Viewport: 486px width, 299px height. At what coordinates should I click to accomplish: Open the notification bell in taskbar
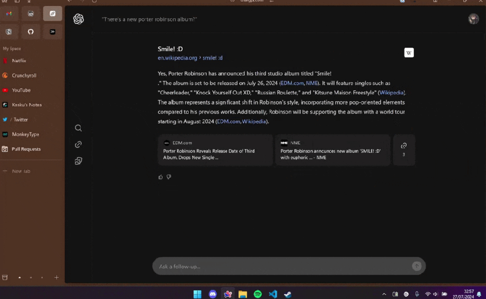pos(480,294)
